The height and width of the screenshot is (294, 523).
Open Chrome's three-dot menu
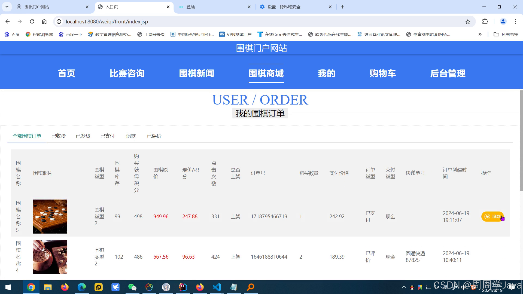[515, 21]
